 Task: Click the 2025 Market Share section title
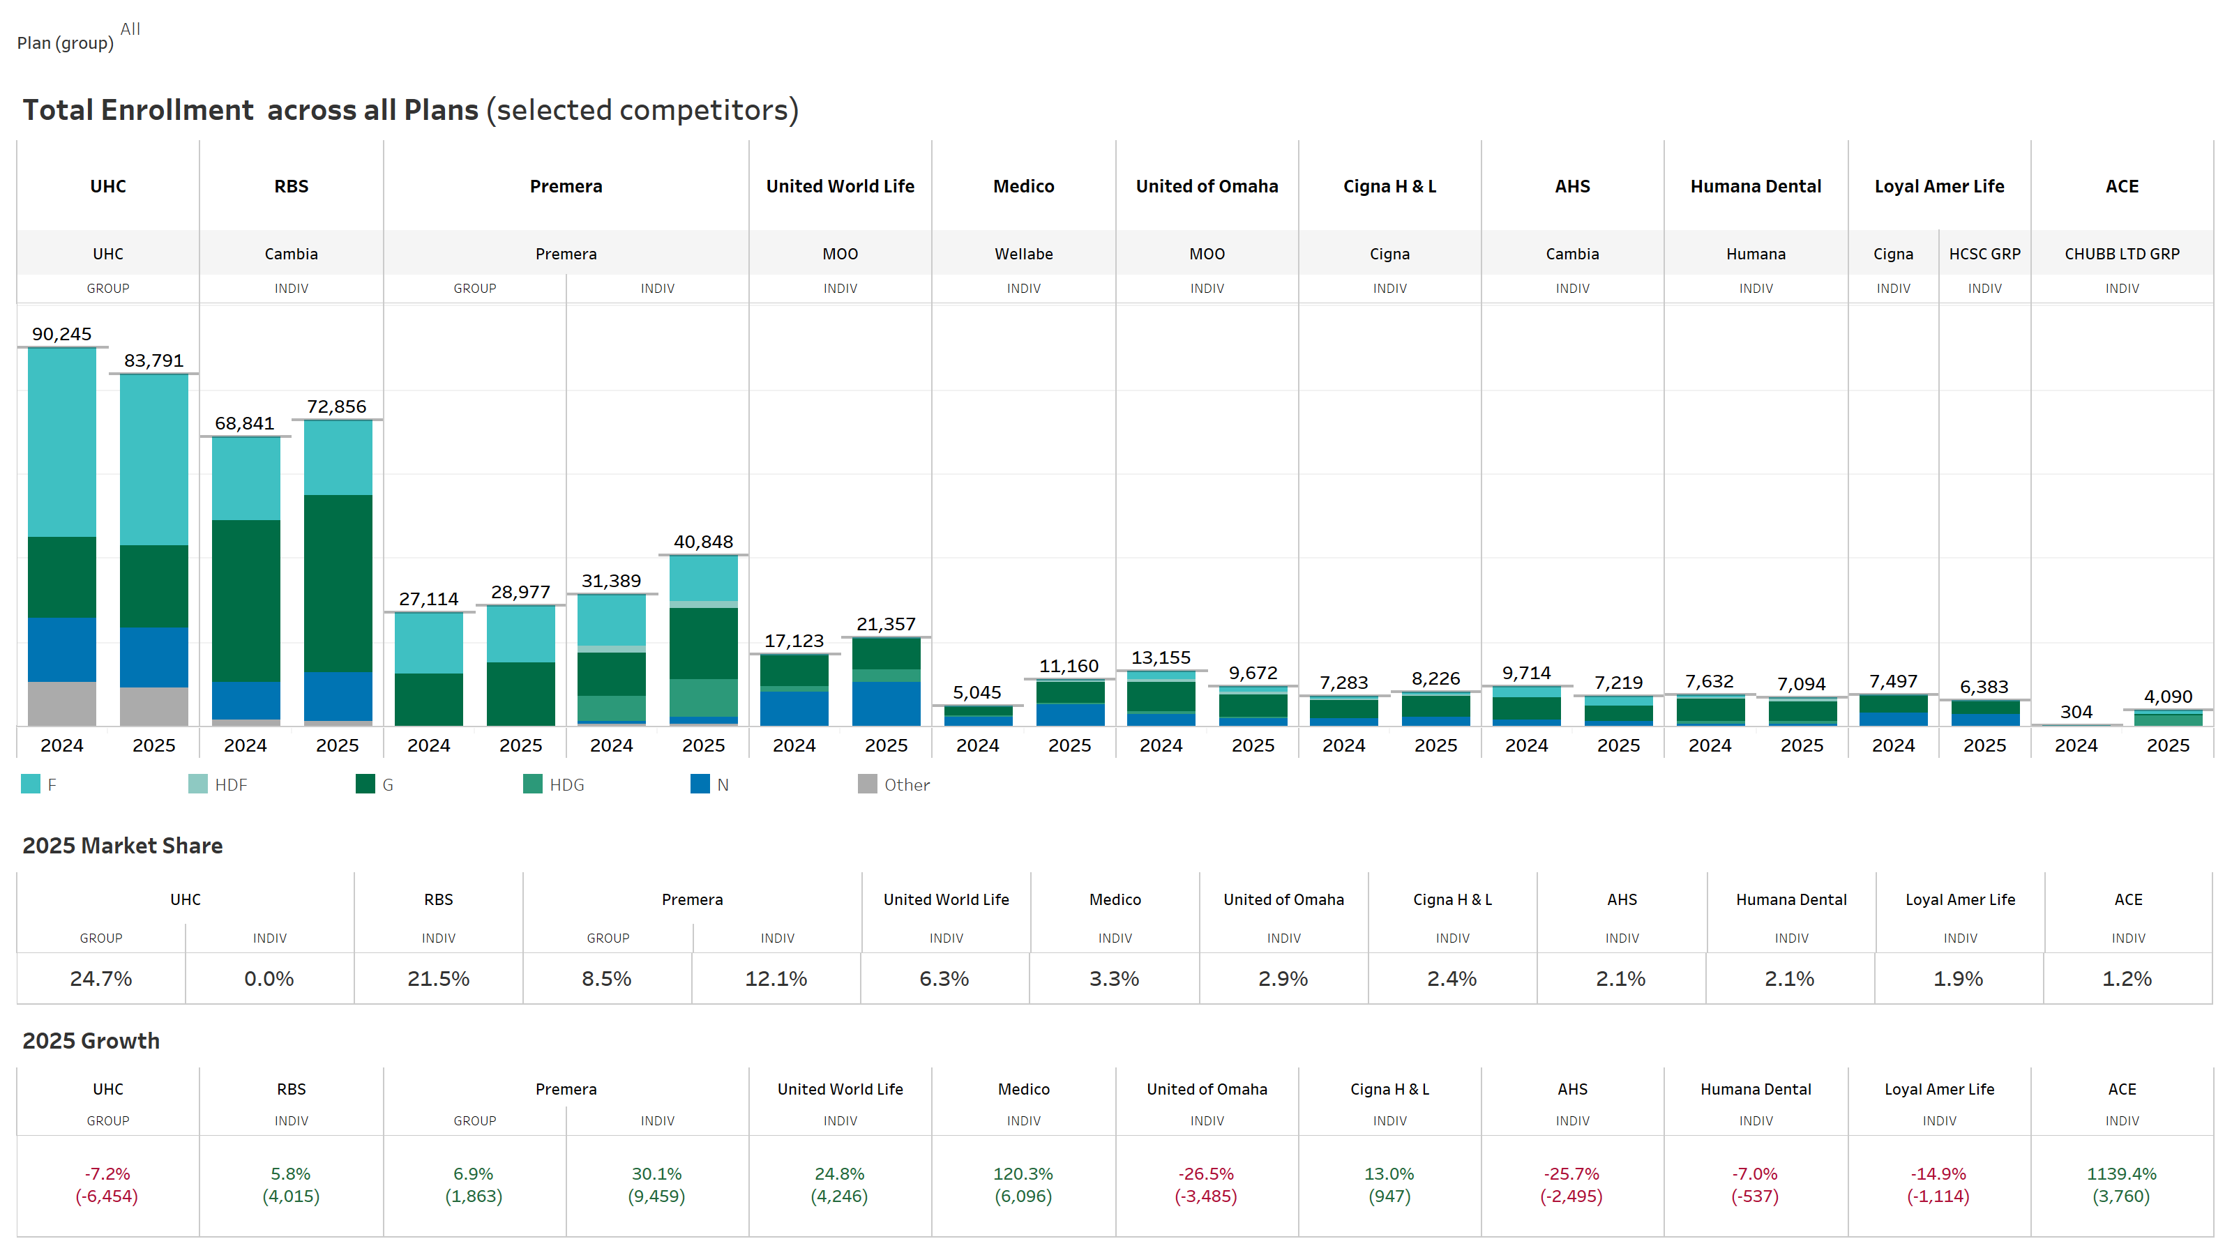click(x=122, y=845)
